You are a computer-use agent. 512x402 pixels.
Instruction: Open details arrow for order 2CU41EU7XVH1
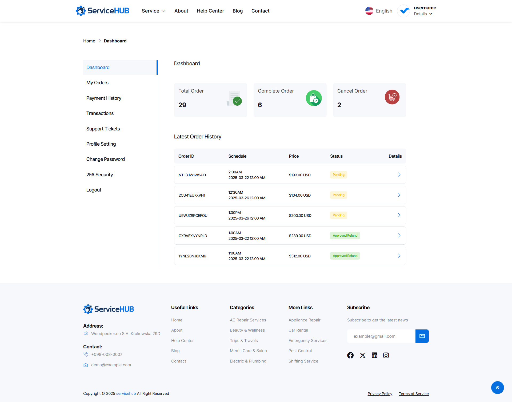click(399, 195)
